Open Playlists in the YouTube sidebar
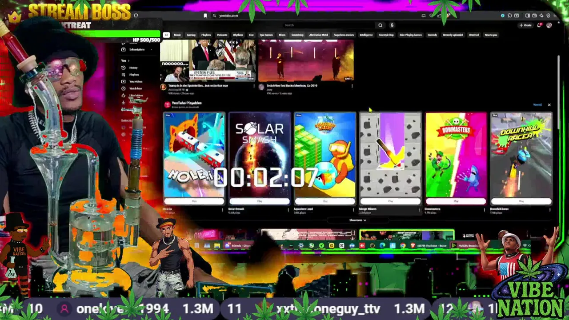Image resolution: width=569 pixels, height=320 pixels. 133,75
